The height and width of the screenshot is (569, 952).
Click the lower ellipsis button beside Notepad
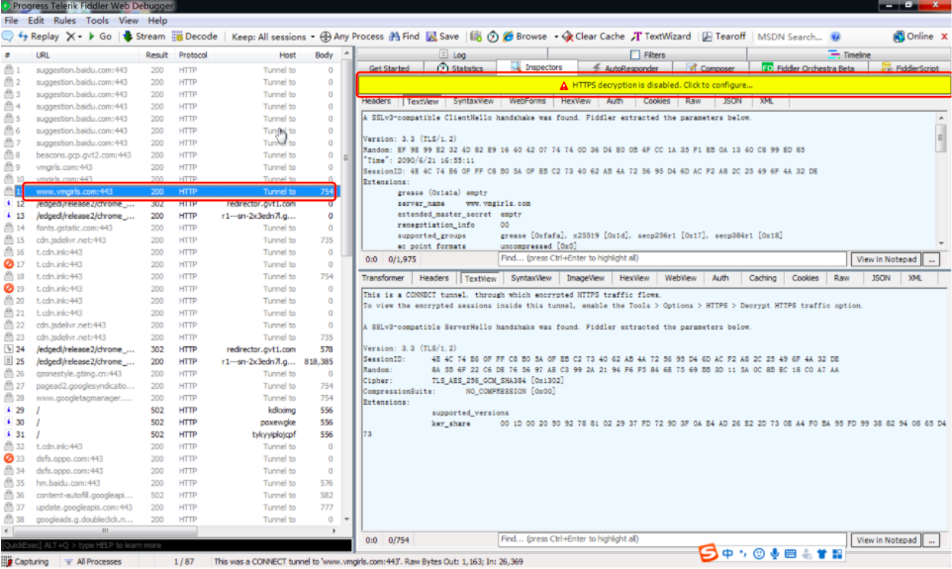point(931,540)
